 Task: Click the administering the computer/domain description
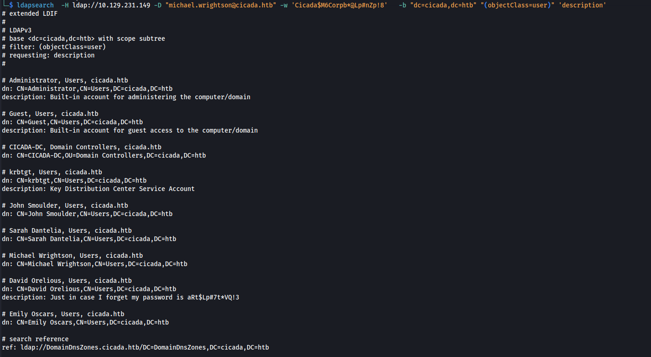click(x=126, y=97)
